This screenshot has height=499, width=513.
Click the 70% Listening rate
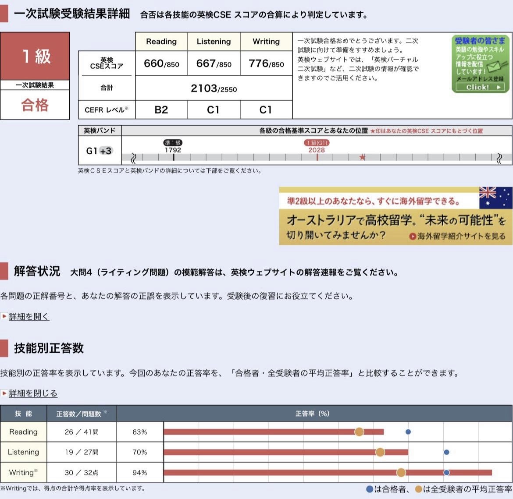coord(140,452)
